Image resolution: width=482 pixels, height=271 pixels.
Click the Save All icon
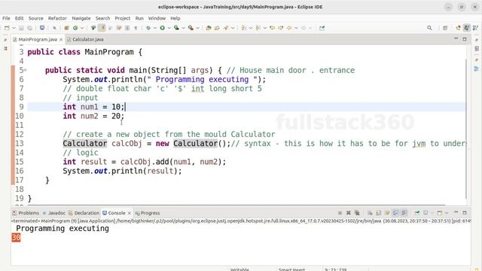click(30, 28)
